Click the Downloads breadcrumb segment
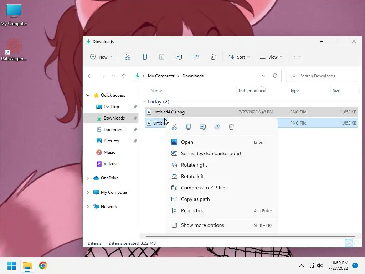365x274 pixels. point(193,76)
